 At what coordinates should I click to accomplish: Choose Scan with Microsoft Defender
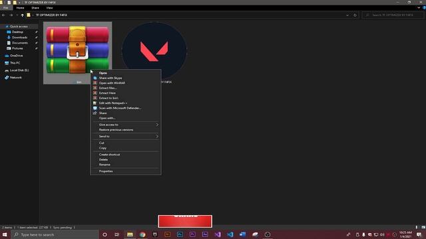(x=120, y=108)
